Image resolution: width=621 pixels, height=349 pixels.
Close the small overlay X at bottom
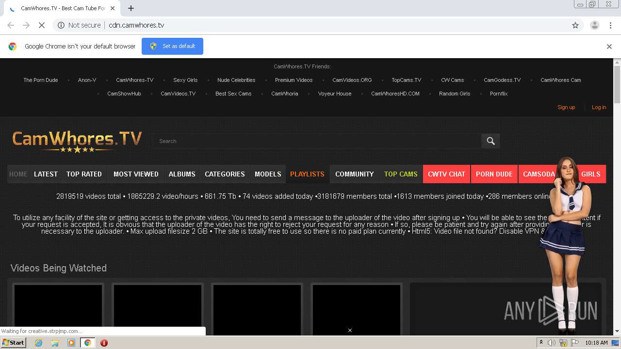(350, 331)
